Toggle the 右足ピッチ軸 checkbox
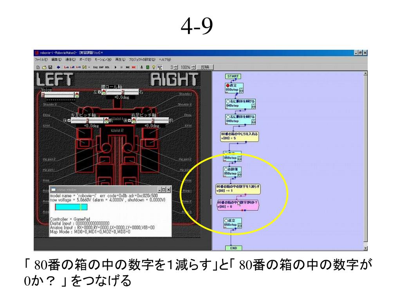Screen dimensions: 401x301 129,120
